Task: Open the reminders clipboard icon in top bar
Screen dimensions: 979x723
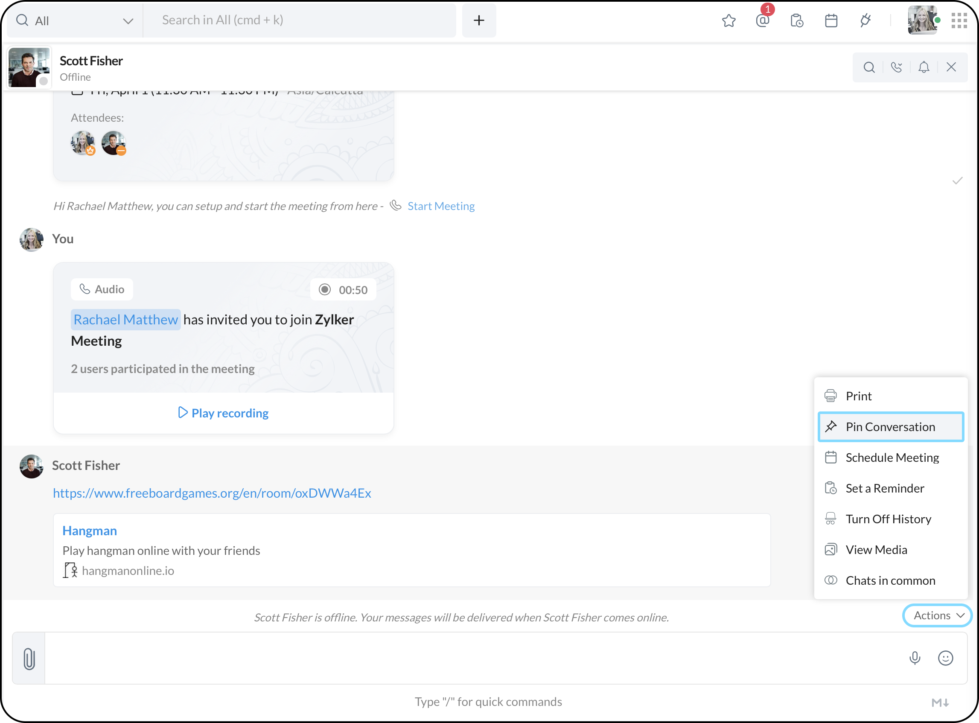Action: (x=796, y=20)
